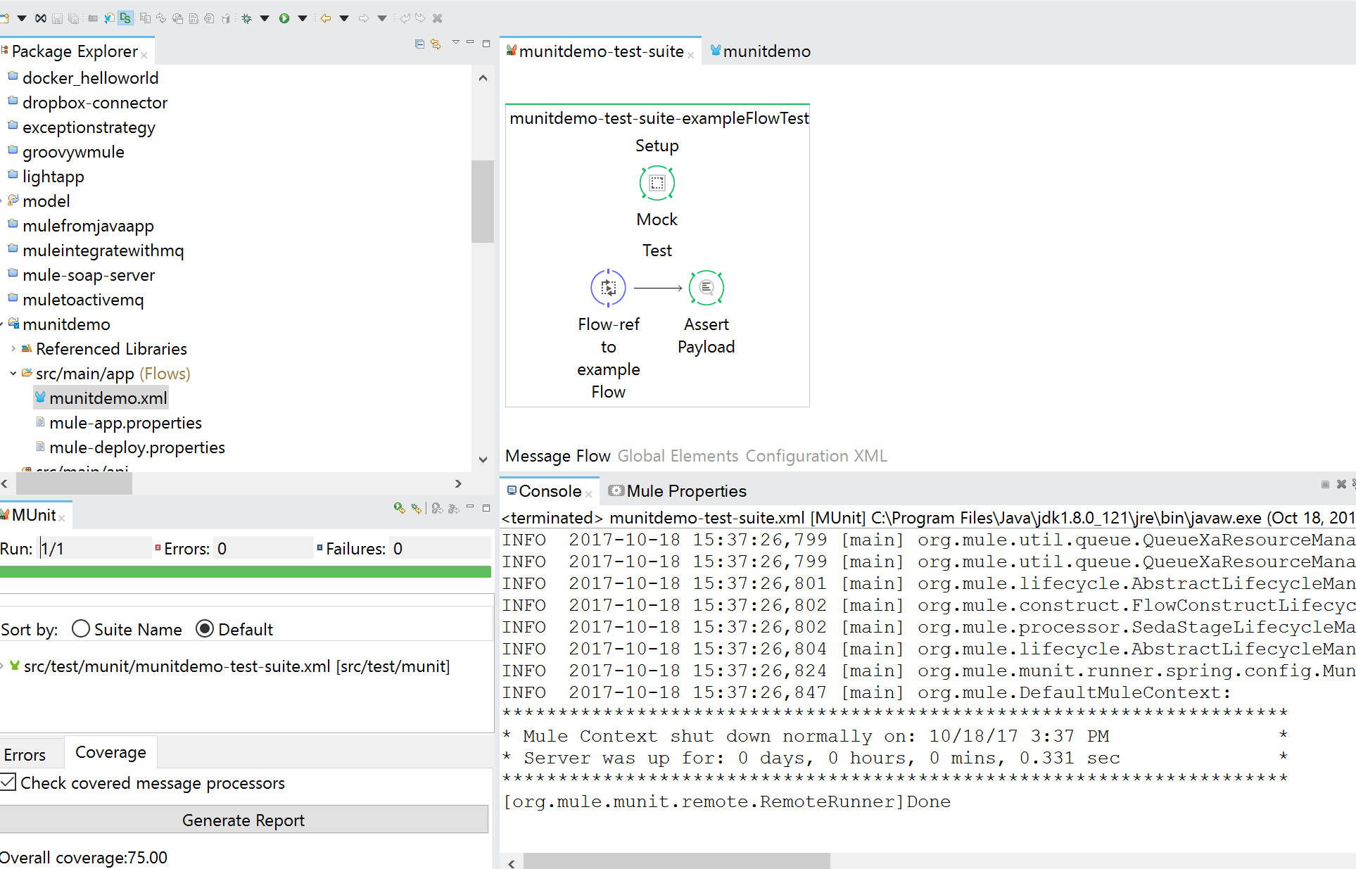Switch to the munitdemo-test-suite editor tab
1356x869 pixels.
[x=601, y=51]
